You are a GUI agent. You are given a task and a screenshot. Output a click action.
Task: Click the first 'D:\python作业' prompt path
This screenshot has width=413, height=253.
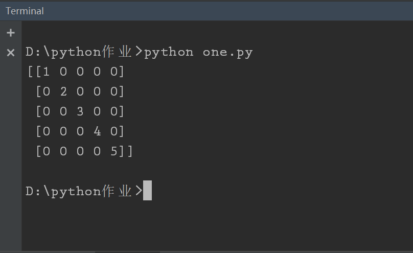point(78,52)
